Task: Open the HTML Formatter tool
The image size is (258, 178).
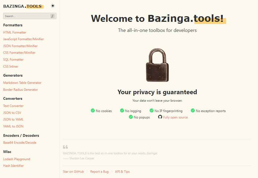Action: pos(15,32)
